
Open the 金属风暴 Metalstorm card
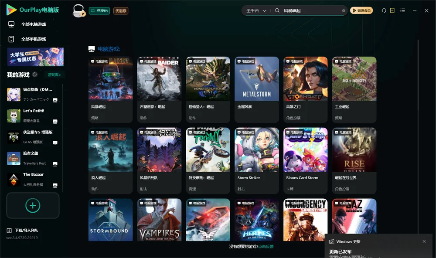[x=257, y=89]
